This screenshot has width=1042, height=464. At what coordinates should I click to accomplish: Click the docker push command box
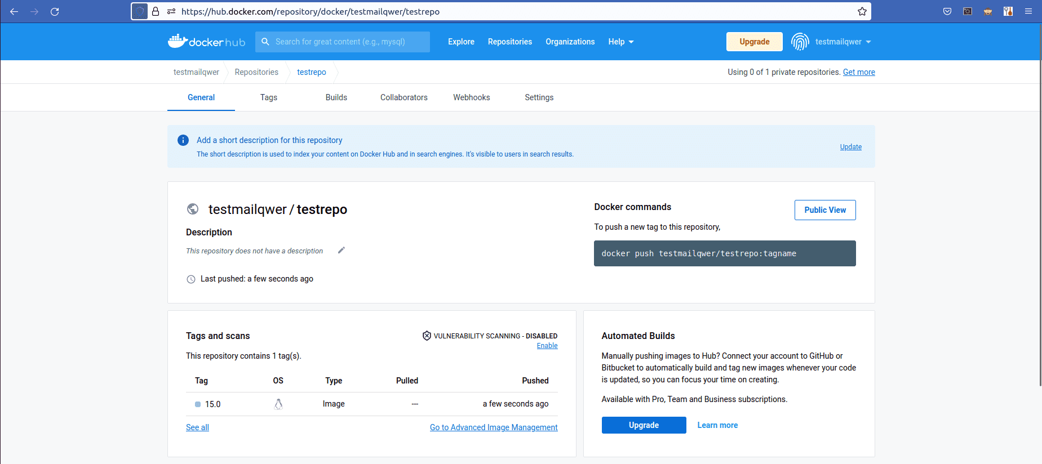tap(725, 253)
